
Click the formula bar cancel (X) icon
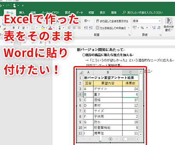click(x=25, y=42)
